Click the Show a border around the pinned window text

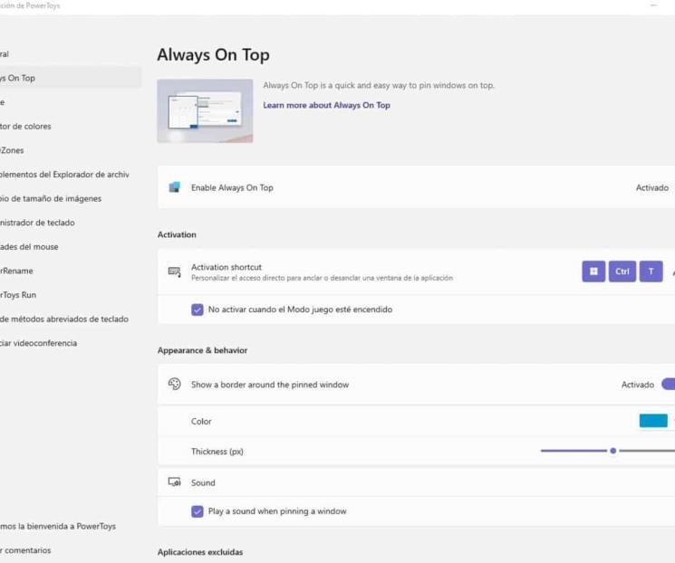pos(270,385)
